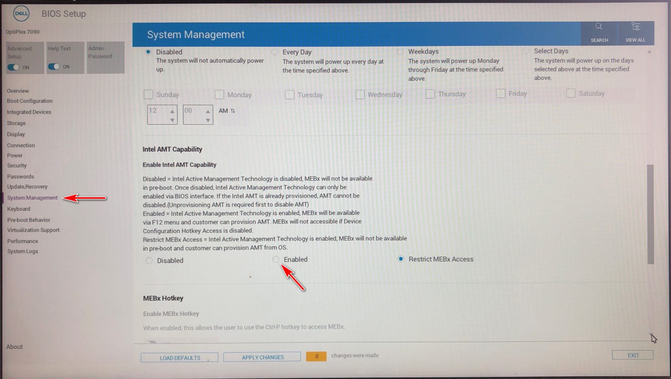This screenshot has height=379, width=671.
Task: Select Restrict MEBx Access option
Action: 401,259
